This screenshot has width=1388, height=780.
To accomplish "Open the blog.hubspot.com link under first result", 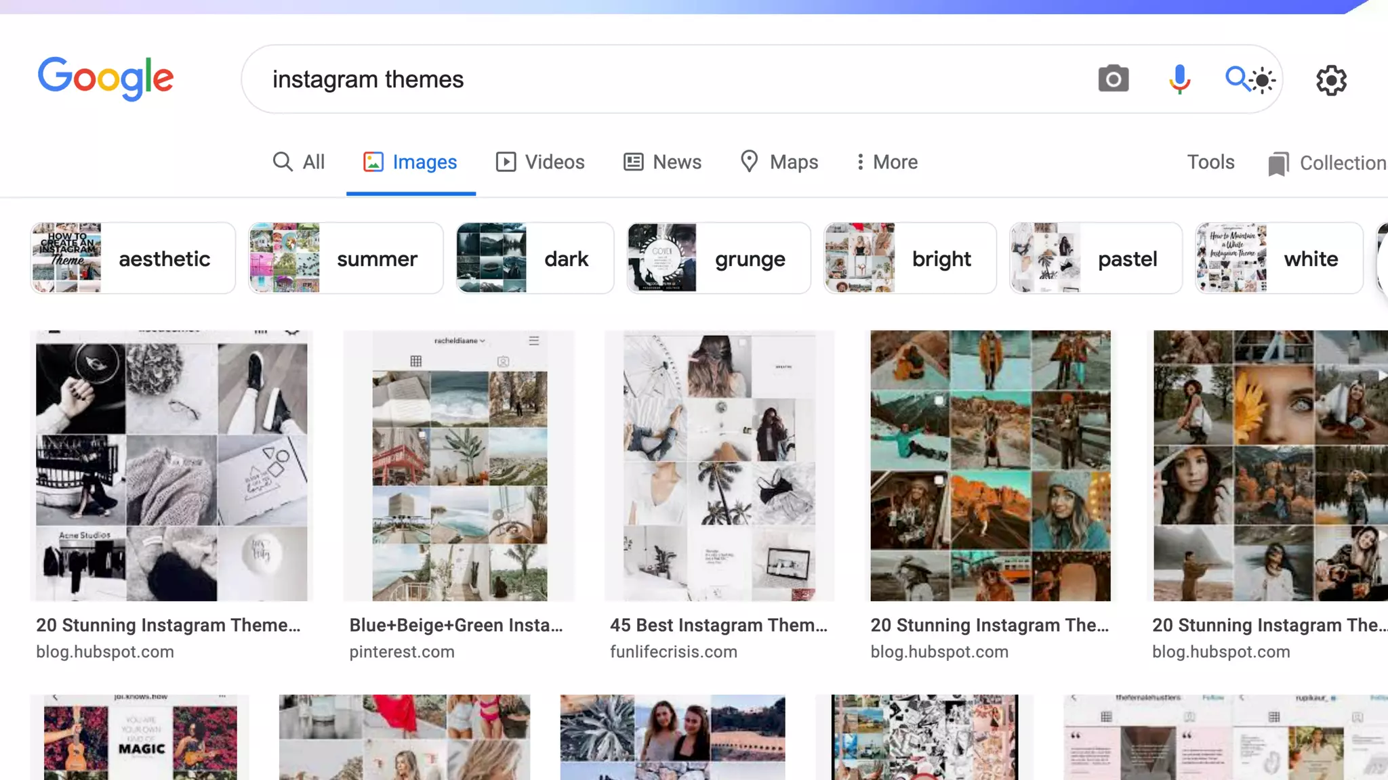I will click(x=105, y=652).
